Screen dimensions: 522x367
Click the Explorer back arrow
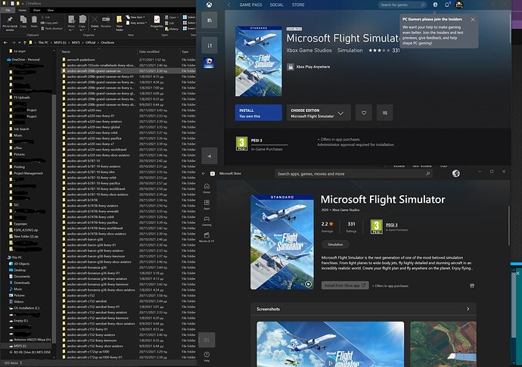click(5, 42)
